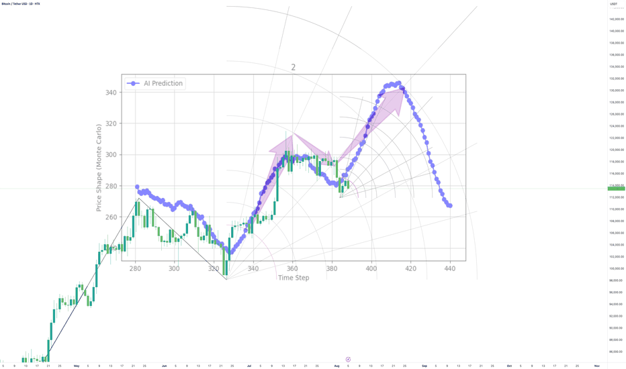The height and width of the screenshot is (369, 626).
Task: Click the Jun label on the time axis
Action: (164, 366)
